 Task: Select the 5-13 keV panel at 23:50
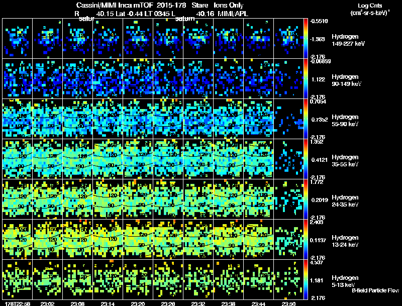(288, 279)
